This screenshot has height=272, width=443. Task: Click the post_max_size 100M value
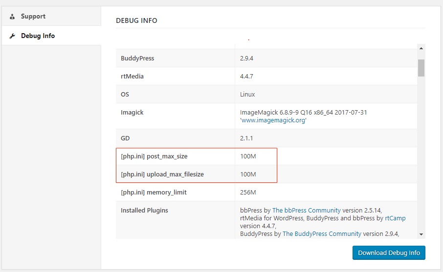coord(248,156)
